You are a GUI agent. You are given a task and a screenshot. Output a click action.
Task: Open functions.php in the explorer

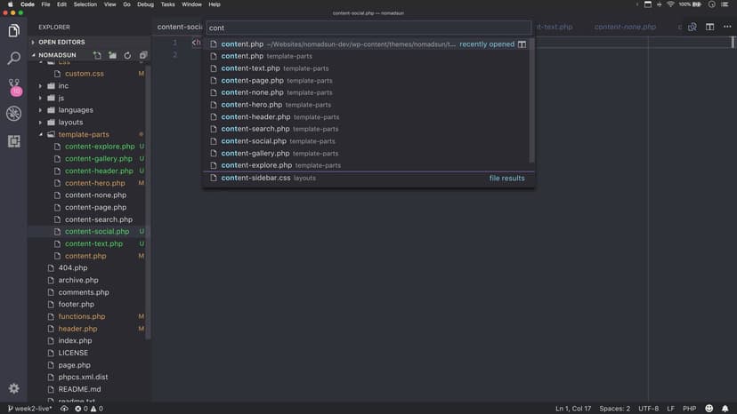click(x=81, y=316)
